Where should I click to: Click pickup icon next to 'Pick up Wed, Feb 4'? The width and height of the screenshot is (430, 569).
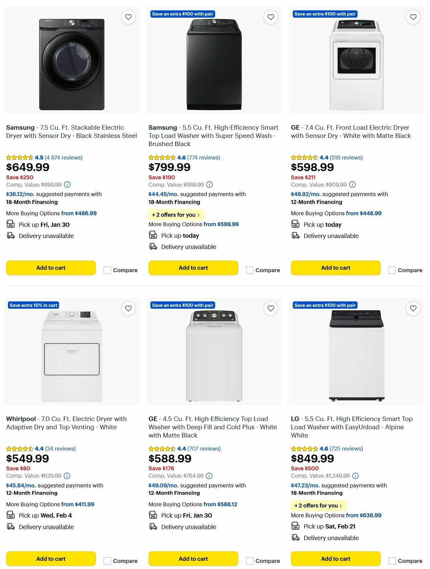pos(10,515)
